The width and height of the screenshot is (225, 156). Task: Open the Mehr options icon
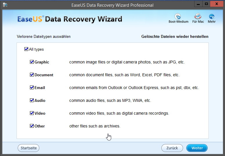(x=212, y=16)
